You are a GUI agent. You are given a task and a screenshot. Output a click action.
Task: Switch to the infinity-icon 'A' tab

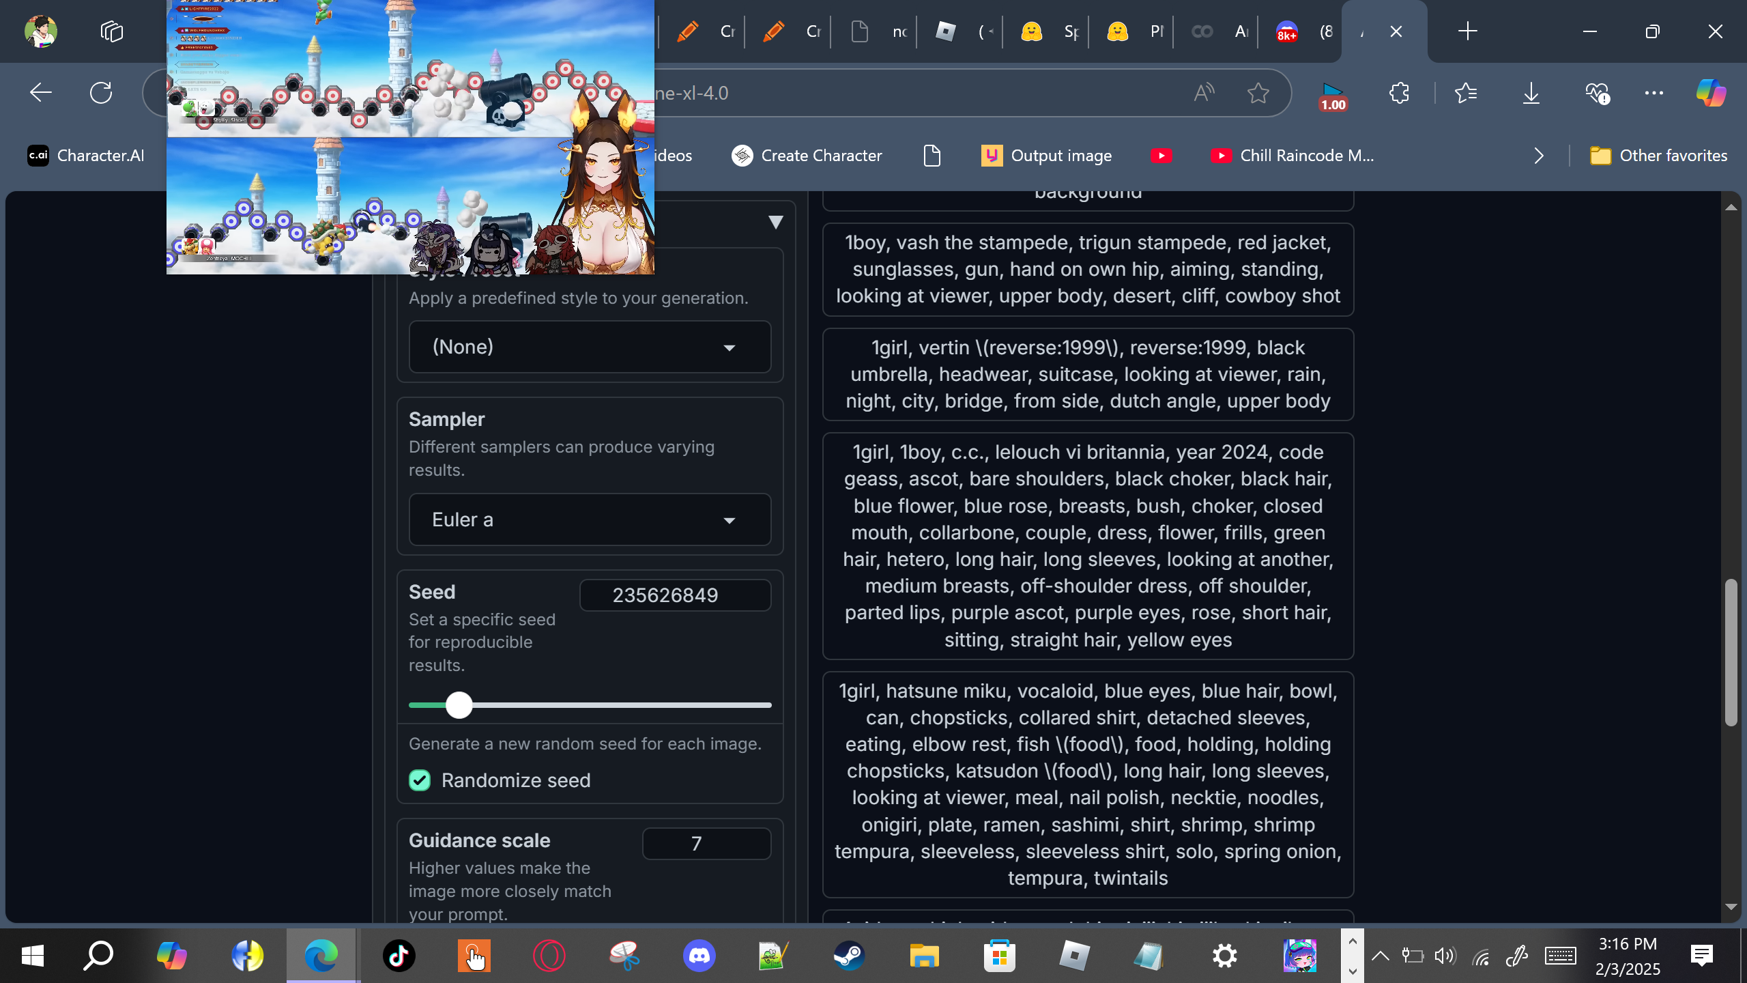[1217, 31]
